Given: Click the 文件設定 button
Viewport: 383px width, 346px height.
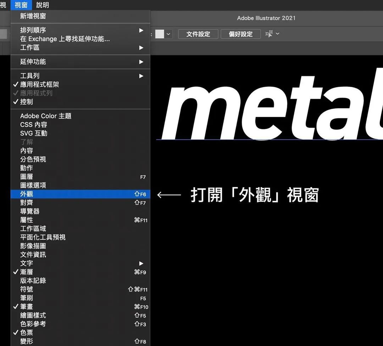Looking at the screenshot, I should (x=198, y=34).
